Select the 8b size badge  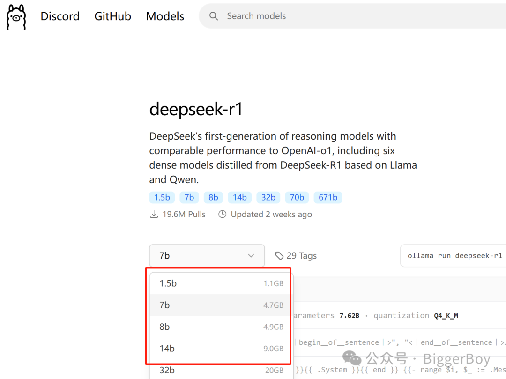coord(213,197)
